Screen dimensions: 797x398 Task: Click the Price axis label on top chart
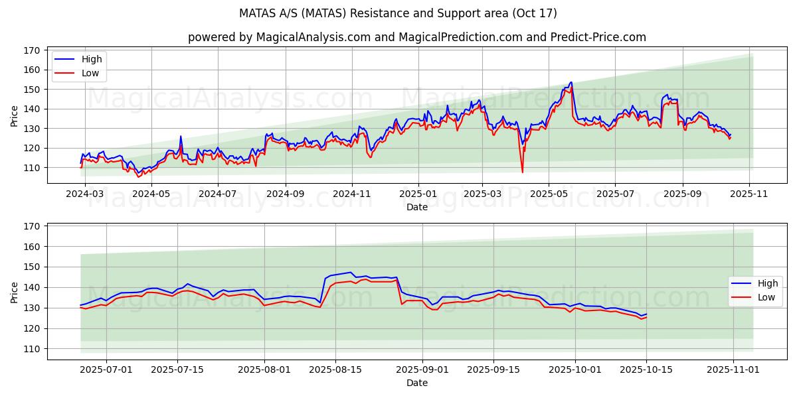[15, 115]
